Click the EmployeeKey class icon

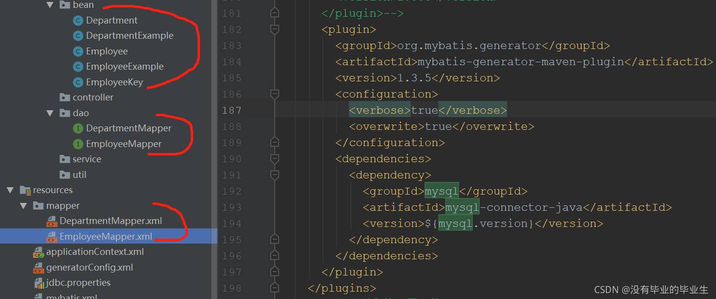click(78, 82)
